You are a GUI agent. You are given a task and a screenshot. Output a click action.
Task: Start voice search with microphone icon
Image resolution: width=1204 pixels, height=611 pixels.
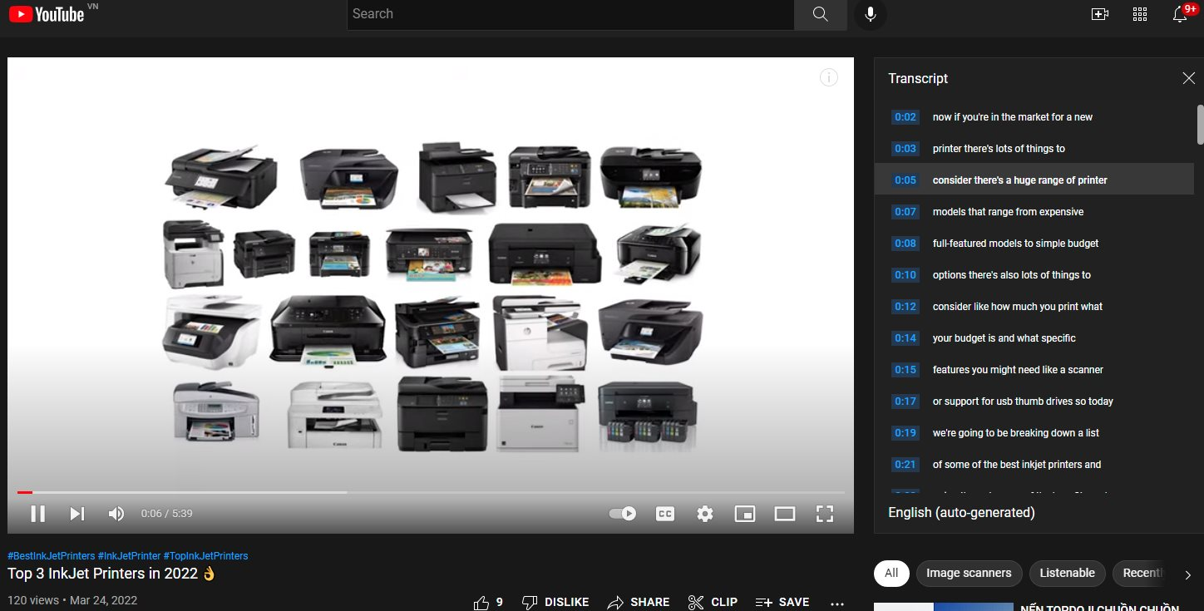coord(871,14)
